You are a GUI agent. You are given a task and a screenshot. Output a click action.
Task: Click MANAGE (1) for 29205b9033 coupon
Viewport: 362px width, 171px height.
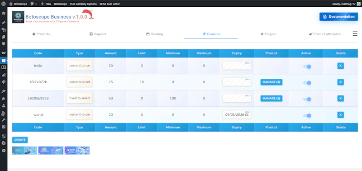[x=271, y=99]
